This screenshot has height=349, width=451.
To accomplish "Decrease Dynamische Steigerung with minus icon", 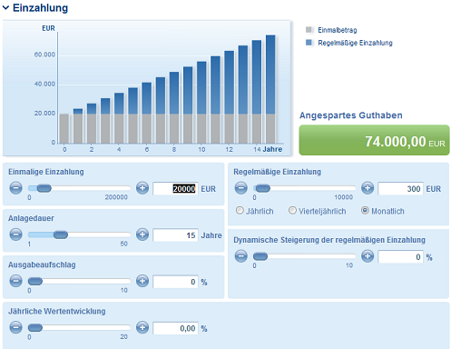I will (x=241, y=256).
